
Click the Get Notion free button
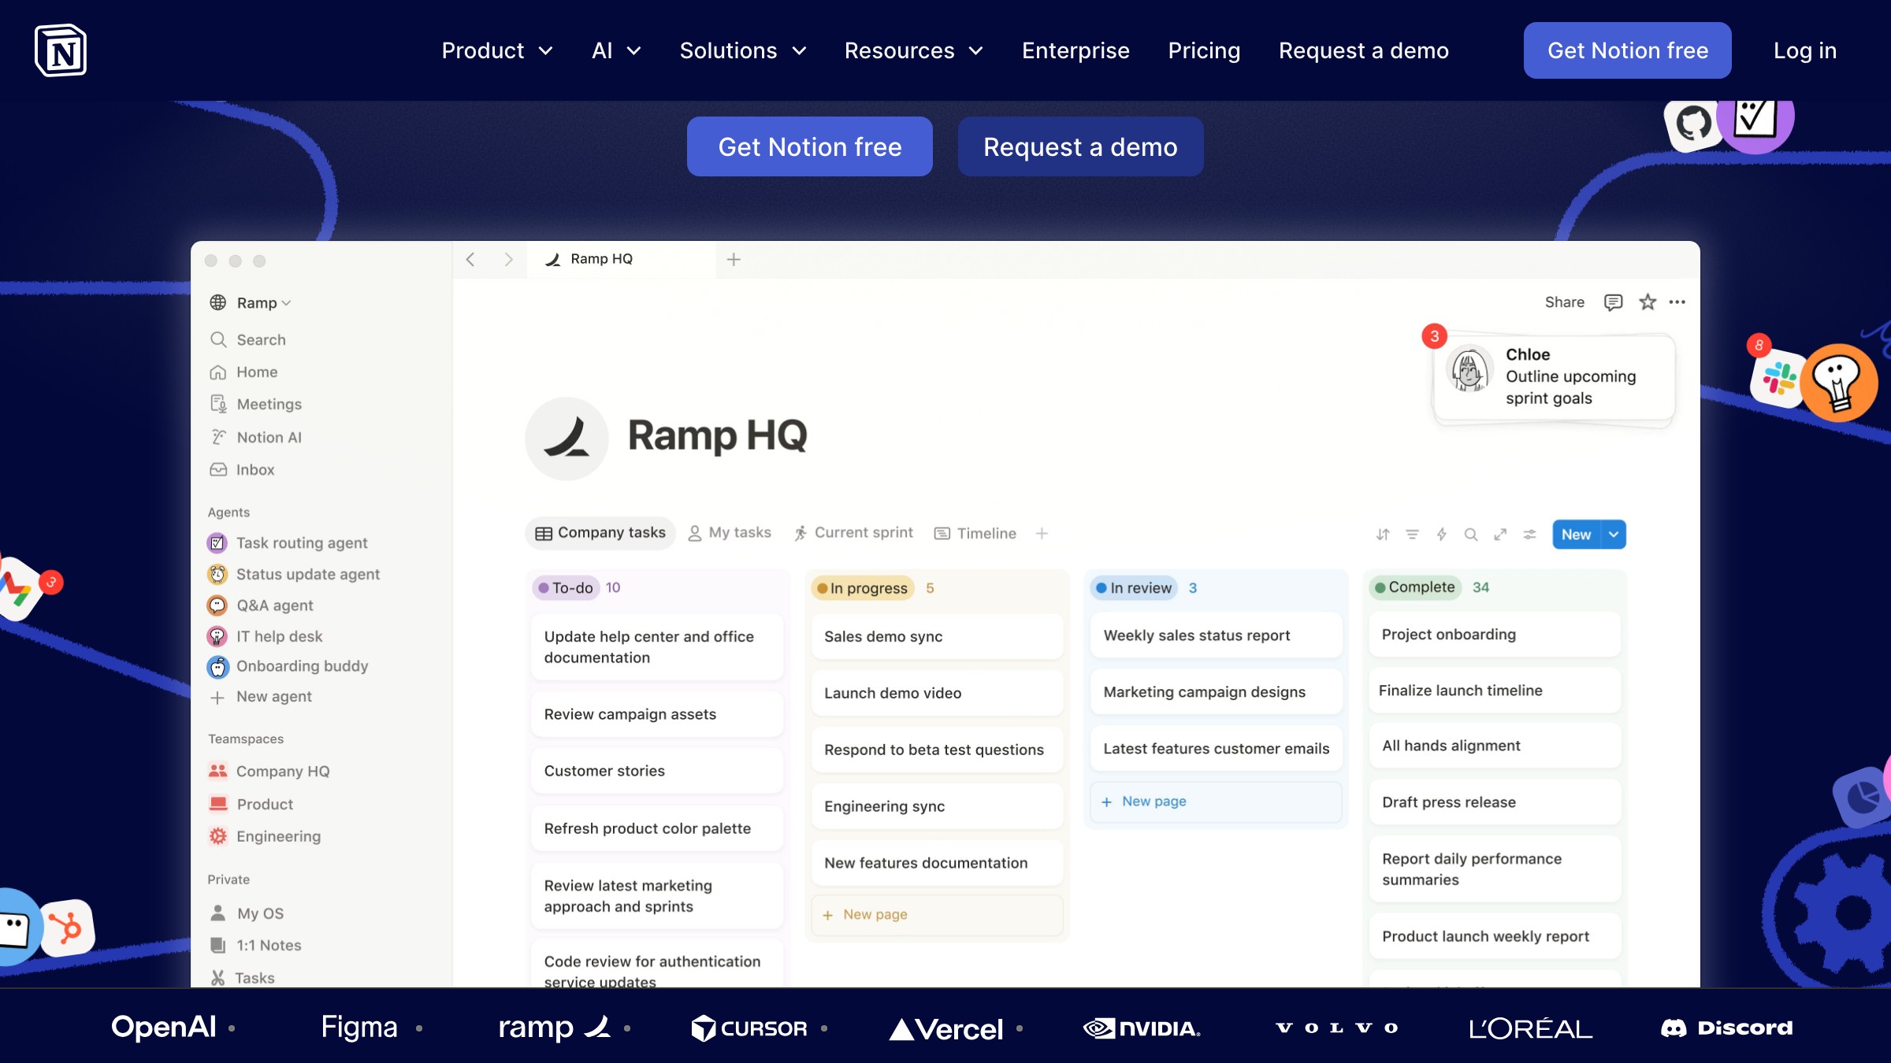point(1627,50)
